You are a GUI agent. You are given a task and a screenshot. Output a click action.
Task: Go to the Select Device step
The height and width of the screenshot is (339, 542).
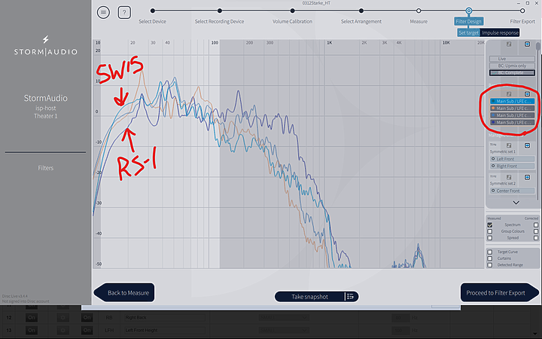click(152, 21)
